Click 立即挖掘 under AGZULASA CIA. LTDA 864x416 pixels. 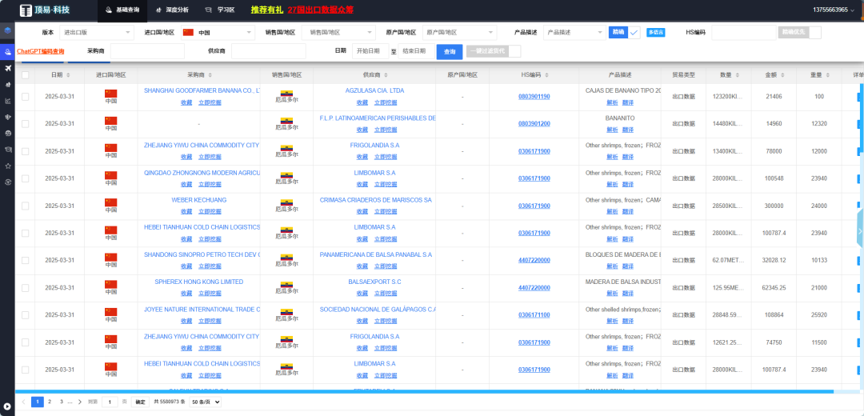point(385,102)
